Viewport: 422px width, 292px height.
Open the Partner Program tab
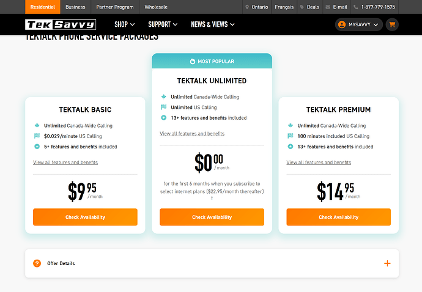click(115, 7)
